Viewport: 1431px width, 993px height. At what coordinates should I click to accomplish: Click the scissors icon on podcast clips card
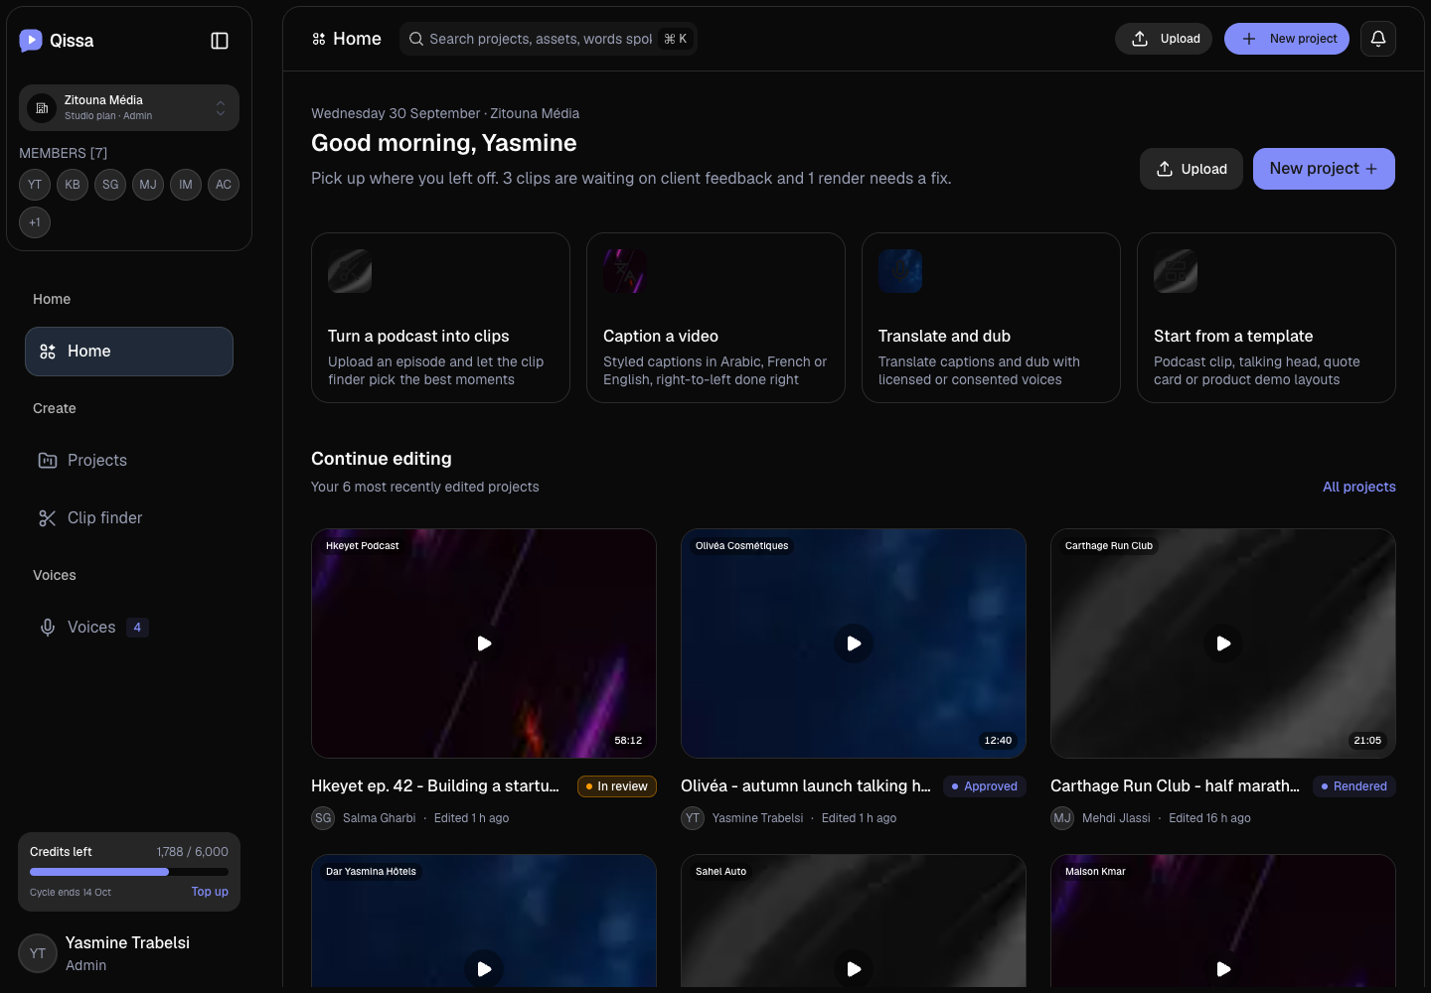point(350,271)
